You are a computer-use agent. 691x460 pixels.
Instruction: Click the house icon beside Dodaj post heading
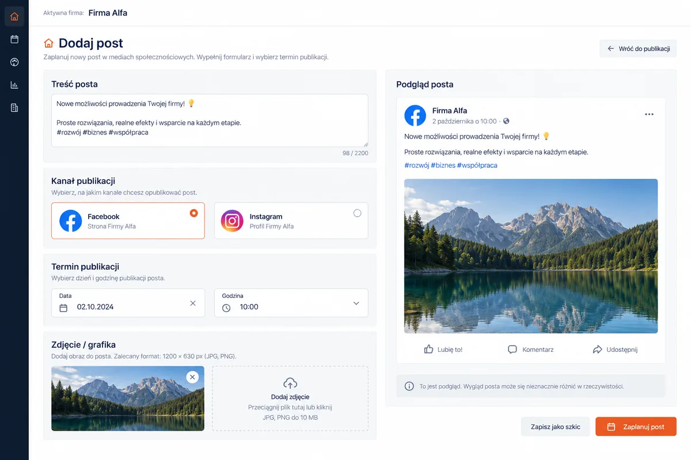49,43
